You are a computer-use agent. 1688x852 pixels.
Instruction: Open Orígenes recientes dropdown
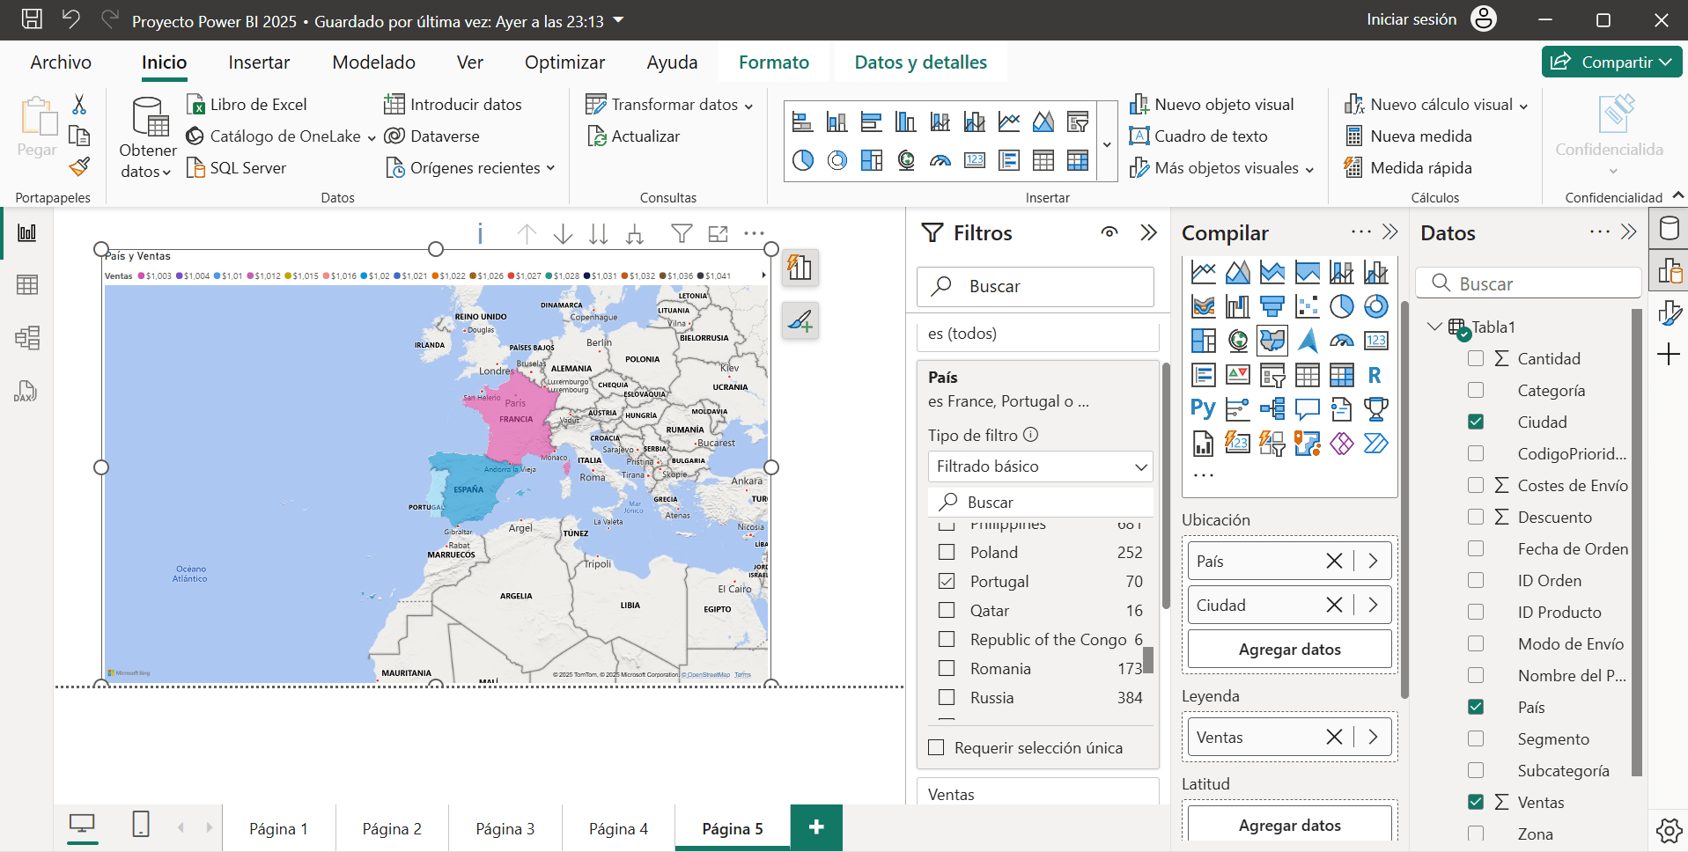(550, 168)
